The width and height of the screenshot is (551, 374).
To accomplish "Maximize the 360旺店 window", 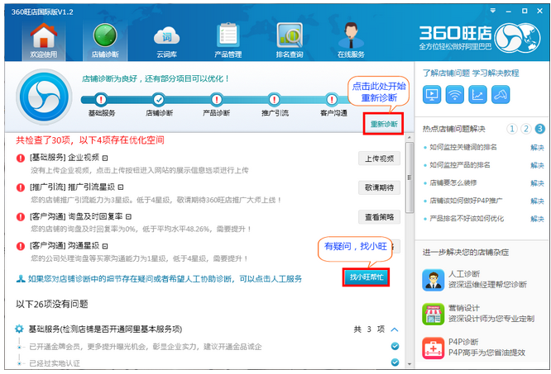I will coord(525,11).
